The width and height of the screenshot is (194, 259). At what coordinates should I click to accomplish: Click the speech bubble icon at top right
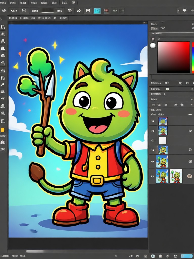185,10
